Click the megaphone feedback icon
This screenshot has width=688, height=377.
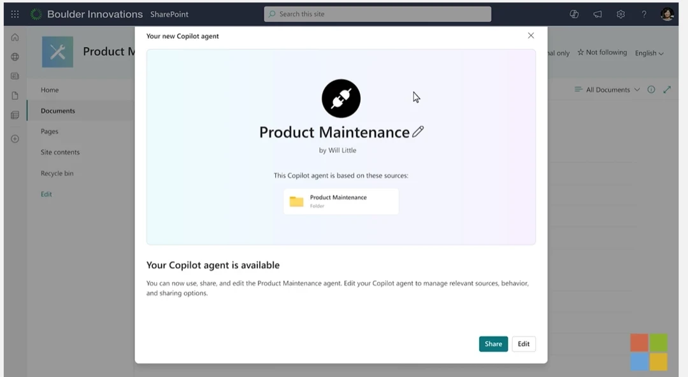(598, 14)
